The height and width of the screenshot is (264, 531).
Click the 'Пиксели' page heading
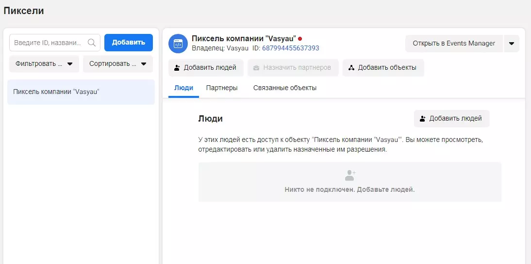24,11
